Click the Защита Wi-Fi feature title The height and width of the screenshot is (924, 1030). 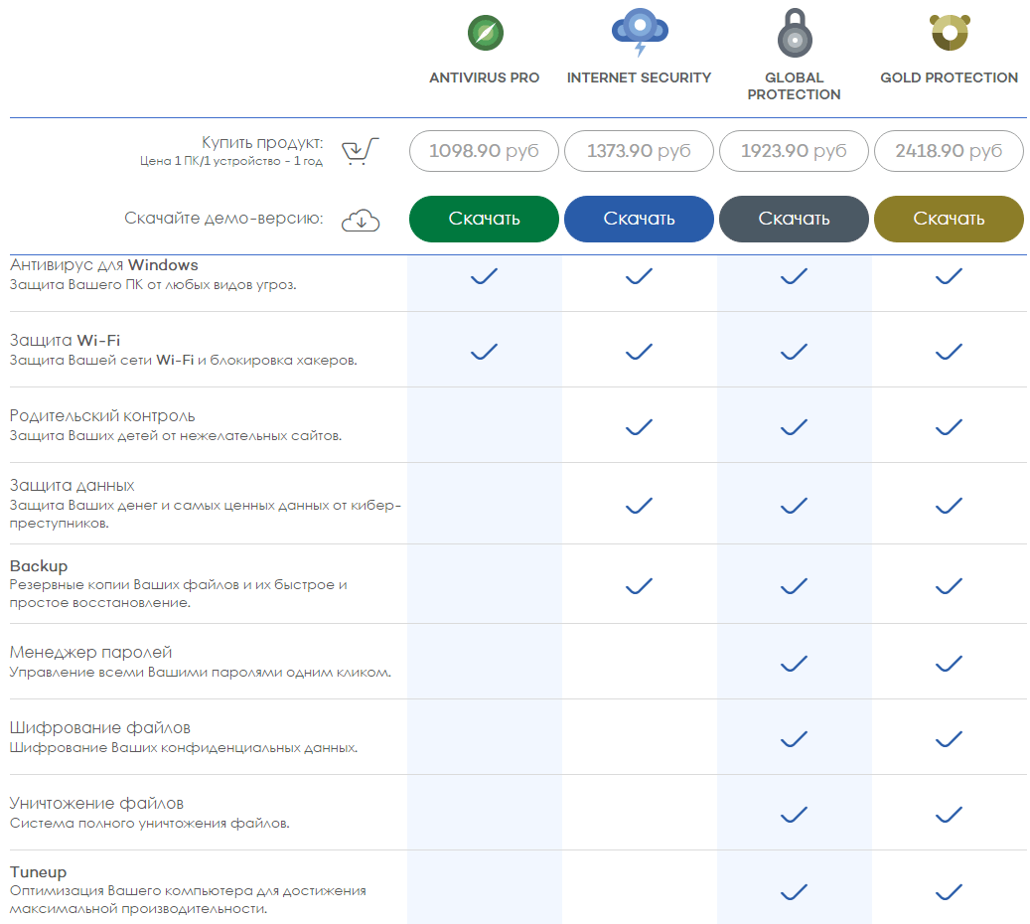(65, 341)
